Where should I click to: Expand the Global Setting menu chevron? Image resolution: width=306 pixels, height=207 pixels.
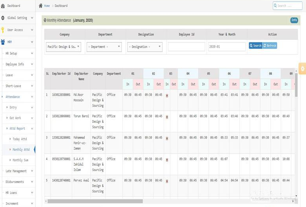click(32, 18)
